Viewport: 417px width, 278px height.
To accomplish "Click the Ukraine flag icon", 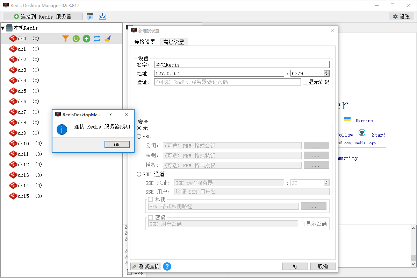I will pyautogui.click(x=347, y=119).
